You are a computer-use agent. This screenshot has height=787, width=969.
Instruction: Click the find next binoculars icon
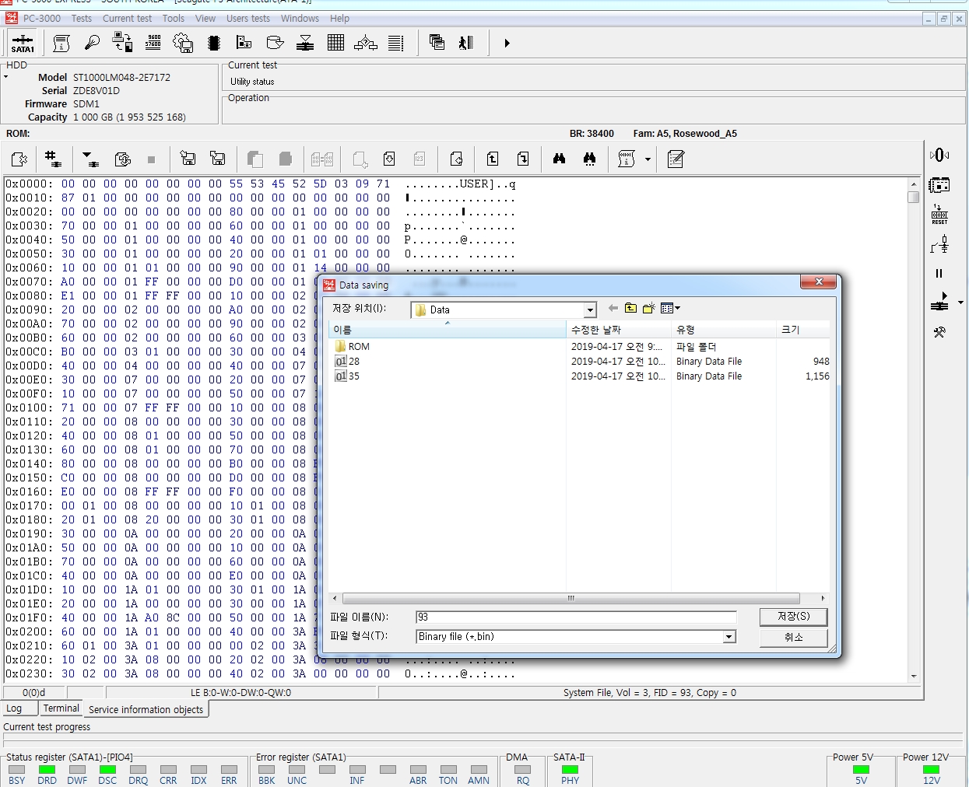point(589,159)
